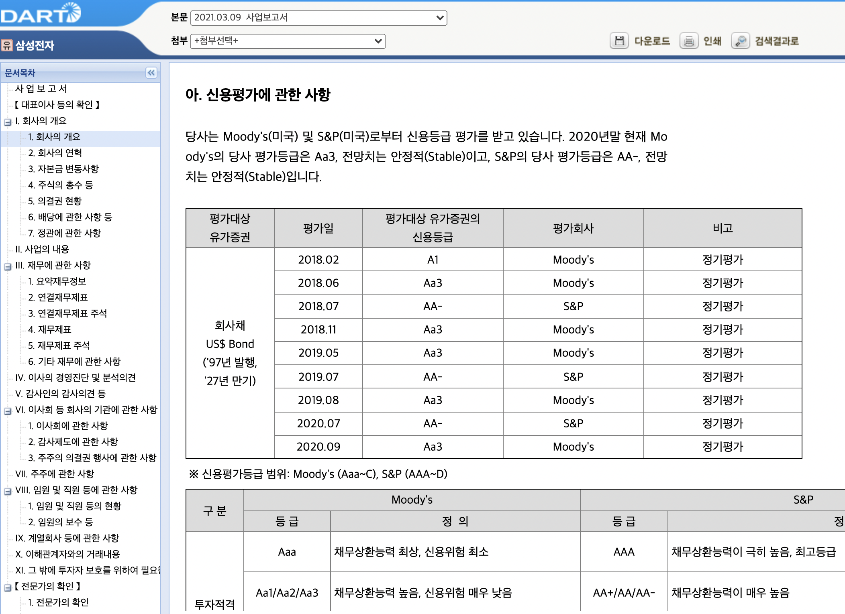Open 4. 주식의 총수 등
Screen dimensions: 845x614
pos(61,185)
